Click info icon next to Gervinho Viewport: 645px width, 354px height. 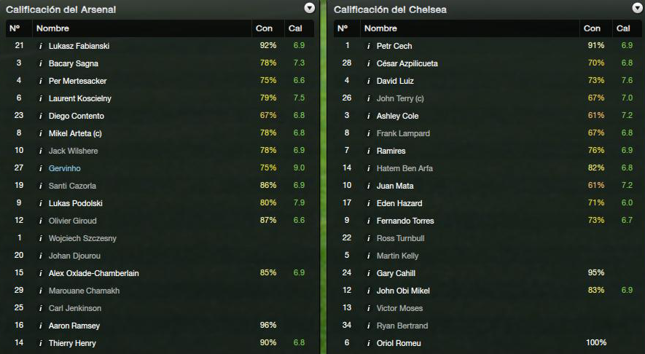click(x=40, y=168)
